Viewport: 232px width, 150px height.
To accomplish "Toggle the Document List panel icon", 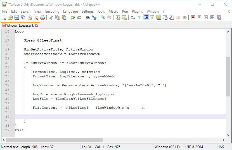I will (165, 17).
